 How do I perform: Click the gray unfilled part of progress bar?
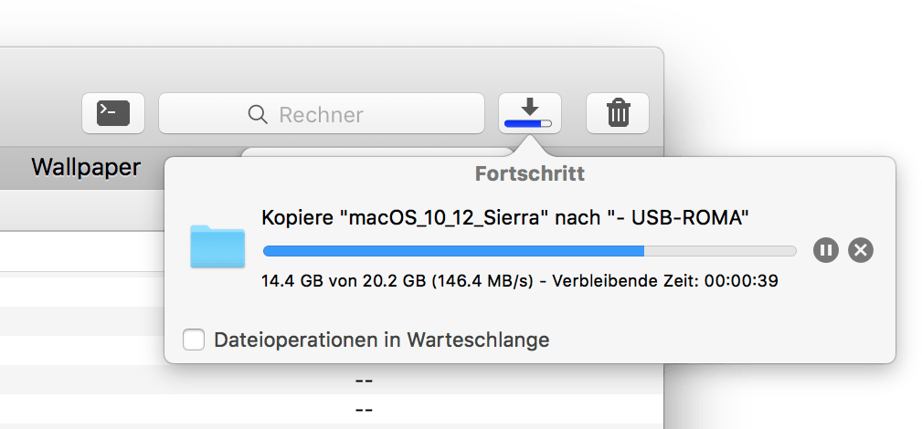pyautogui.click(x=720, y=251)
